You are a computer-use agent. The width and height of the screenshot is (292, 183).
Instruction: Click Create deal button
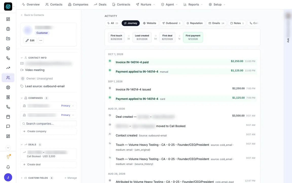48,164
